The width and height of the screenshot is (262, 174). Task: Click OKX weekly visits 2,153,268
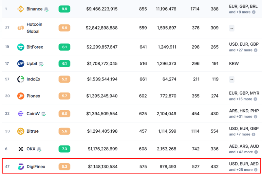tap(166, 149)
